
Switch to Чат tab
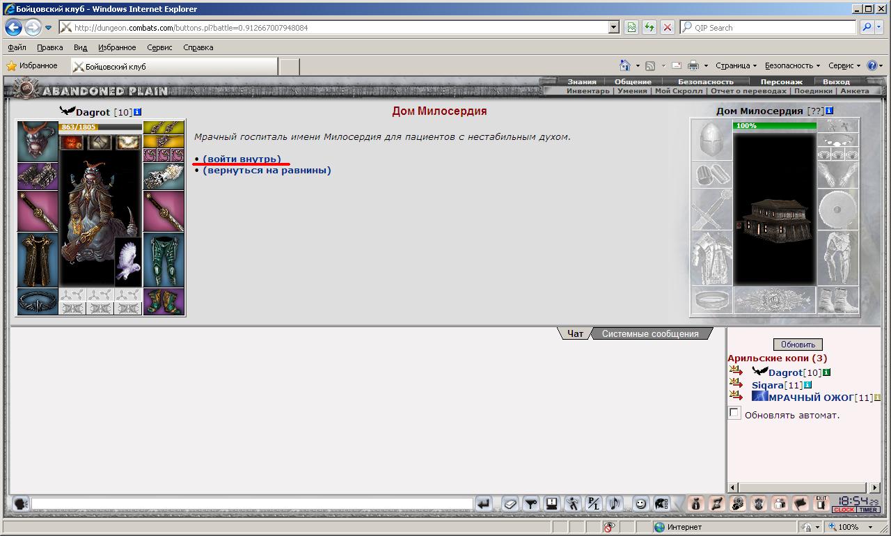pyautogui.click(x=575, y=333)
